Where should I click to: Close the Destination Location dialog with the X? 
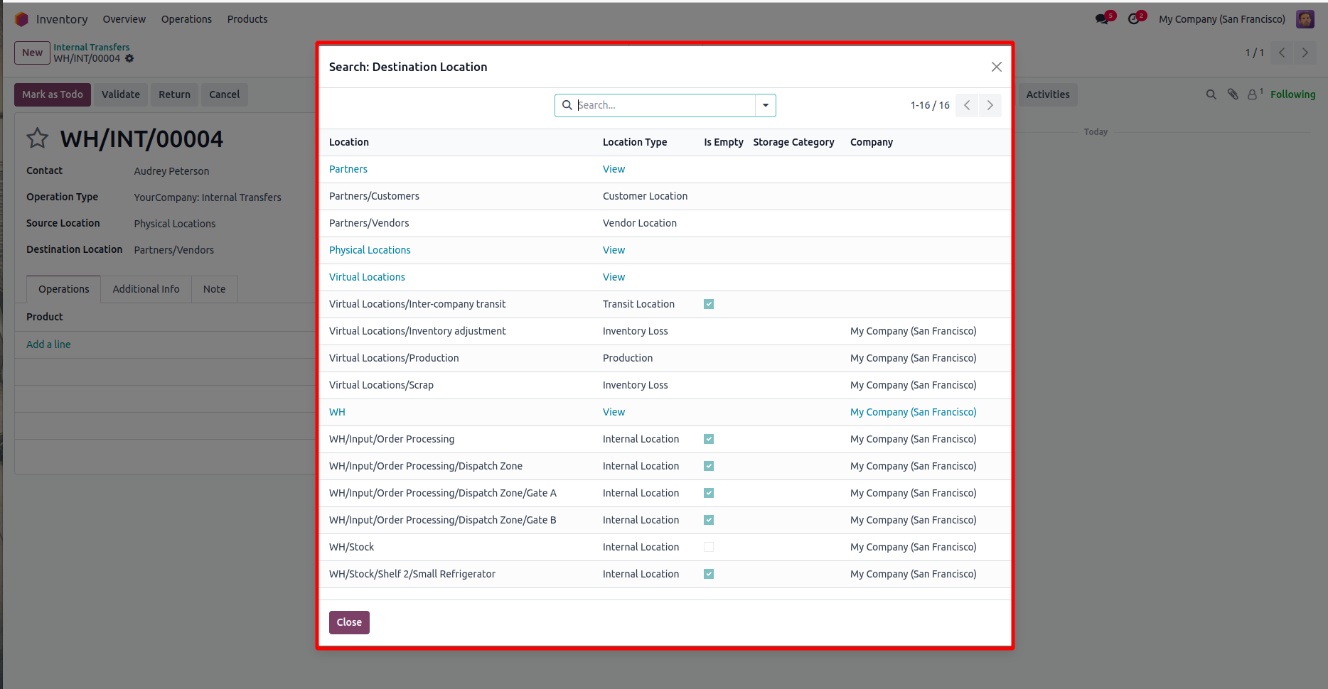pyautogui.click(x=996, y=67)
